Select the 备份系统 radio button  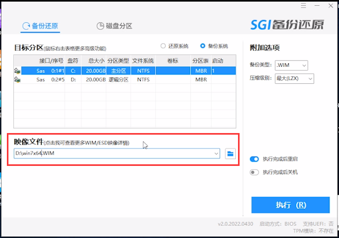click(x=203, y=46)
